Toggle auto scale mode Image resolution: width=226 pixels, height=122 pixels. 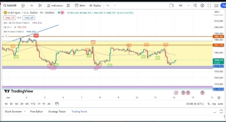220,104
